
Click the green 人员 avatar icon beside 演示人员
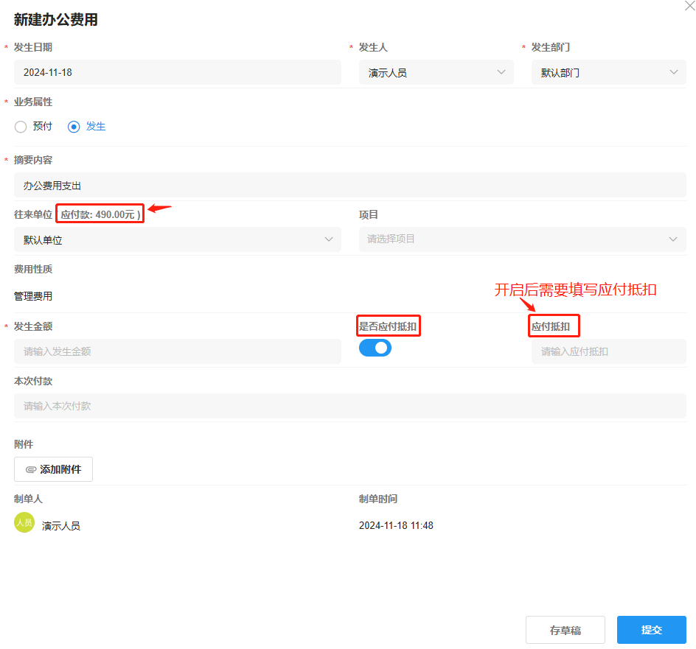click(23, 522)
